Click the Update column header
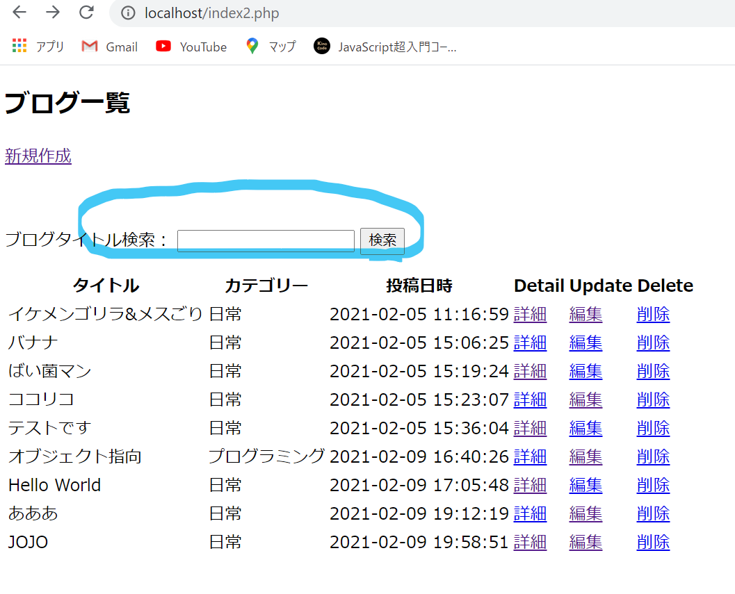735x594 pixels. [601, 286]
